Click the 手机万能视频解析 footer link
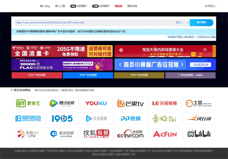The width and height of the screenshot is (228, 159). (183, 151)
